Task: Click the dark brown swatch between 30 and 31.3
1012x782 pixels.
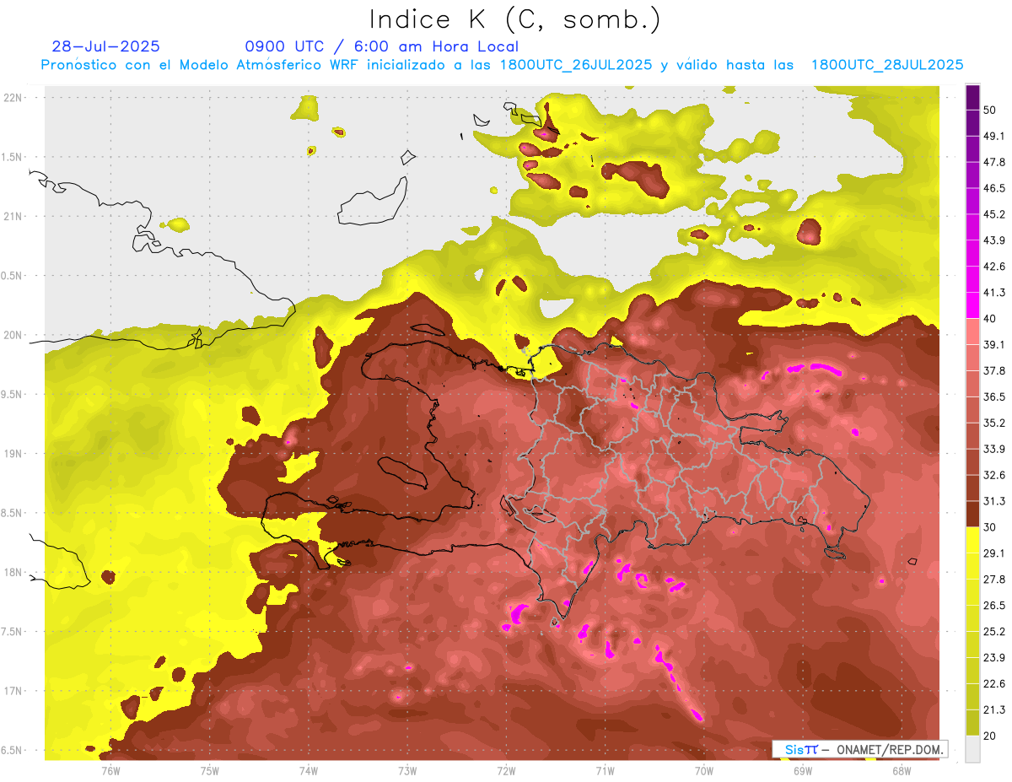Action: pyautogui.click(x=972, y=515)
